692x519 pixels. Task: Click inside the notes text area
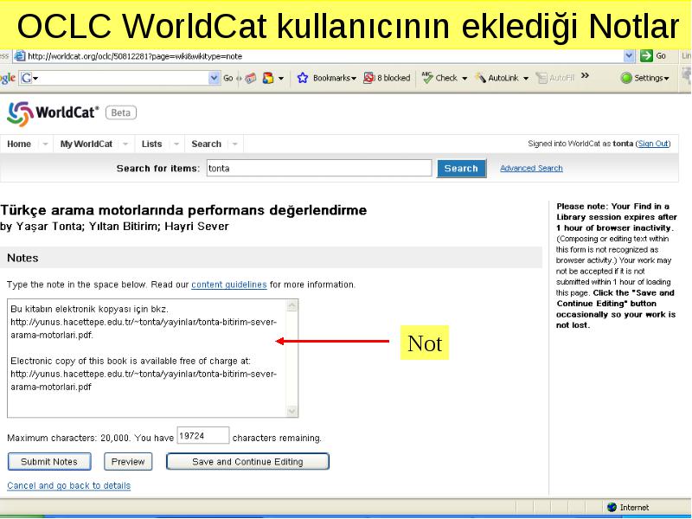click(x=147, y=358)
